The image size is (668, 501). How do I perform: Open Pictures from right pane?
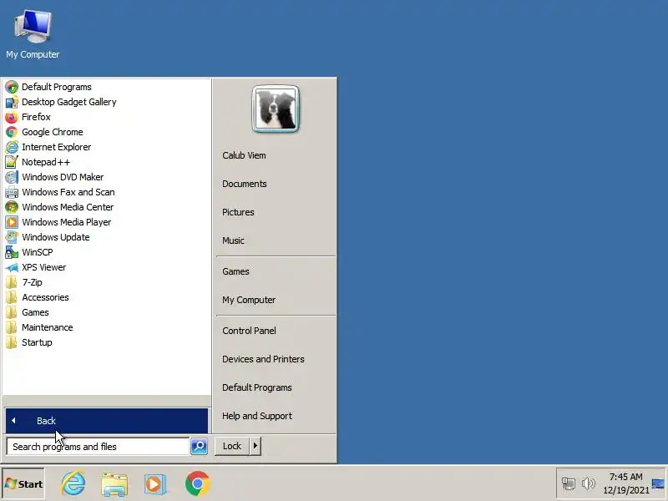click(x=238, y=212)
